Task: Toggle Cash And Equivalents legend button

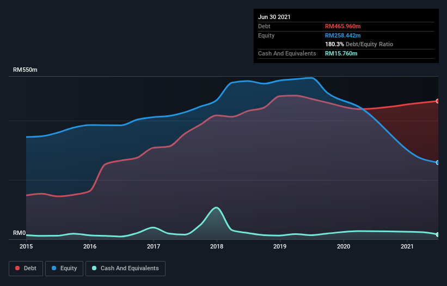Action: [125, 269]
